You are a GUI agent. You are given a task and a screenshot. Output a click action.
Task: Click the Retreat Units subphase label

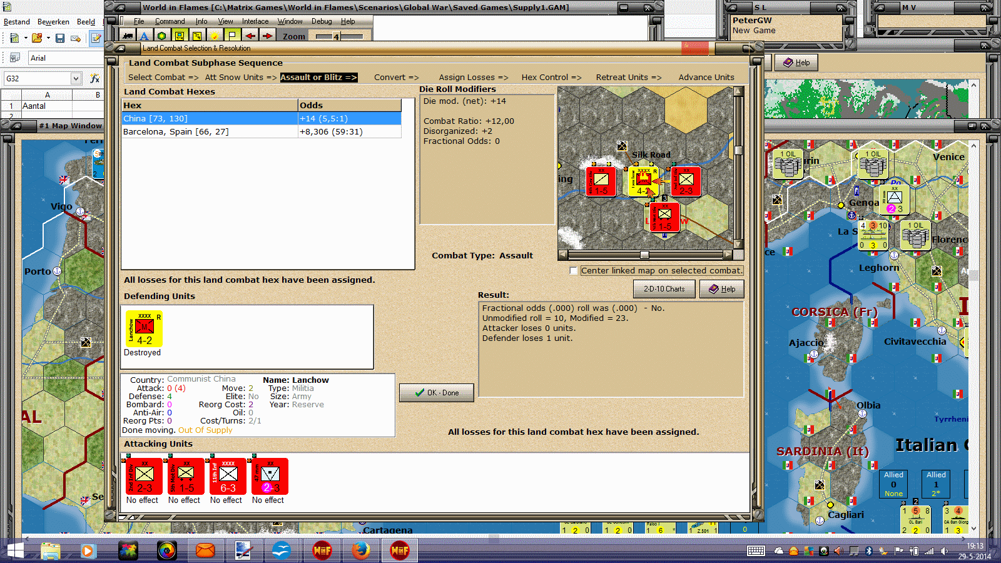(x=628, y=78)
